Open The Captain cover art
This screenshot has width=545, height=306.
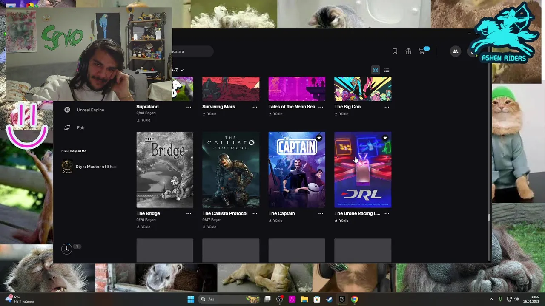click(297, 170)
